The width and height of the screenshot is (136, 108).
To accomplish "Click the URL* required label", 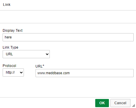I will click(x=40, y=66).
